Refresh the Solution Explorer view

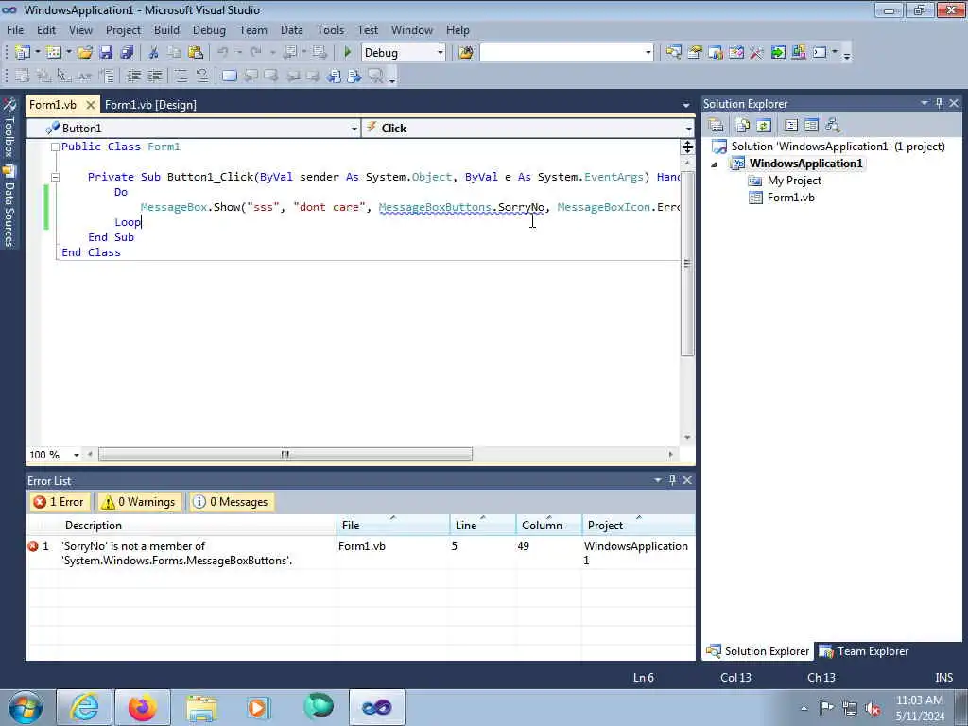pyautogui.click(x=764, y=126)
